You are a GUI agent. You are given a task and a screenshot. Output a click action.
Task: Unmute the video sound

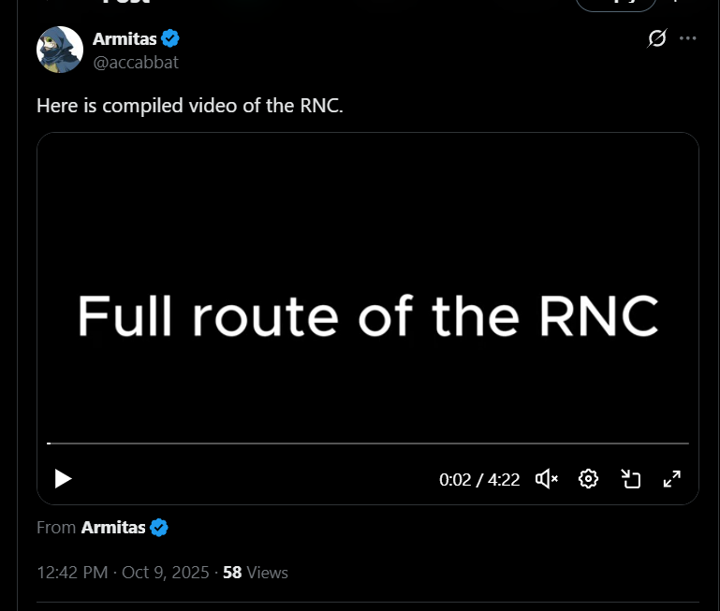546,479
